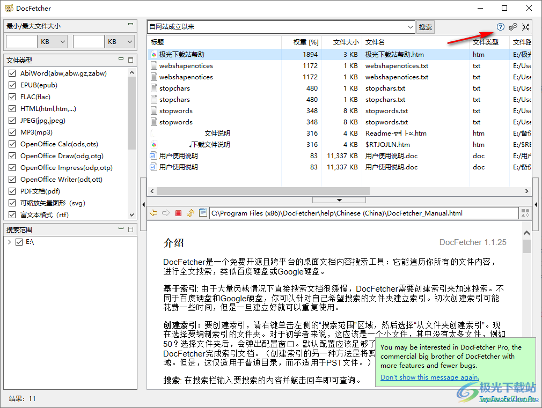Hide the left filter pane via left-arrow handle

click(143, 204)
